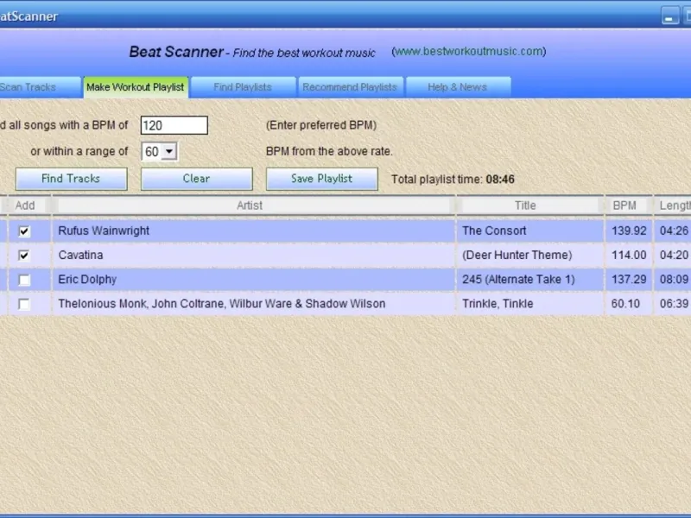Screen dimensions: 691x518
Task: Open the www.bestworkoutmusic.com link
Action: [469, 52]
